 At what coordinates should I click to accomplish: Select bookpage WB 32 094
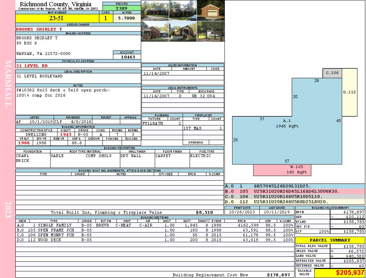tap(203, 96)
